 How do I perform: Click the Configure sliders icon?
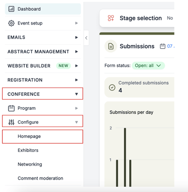pyautogui.click(x=11, y=122)
